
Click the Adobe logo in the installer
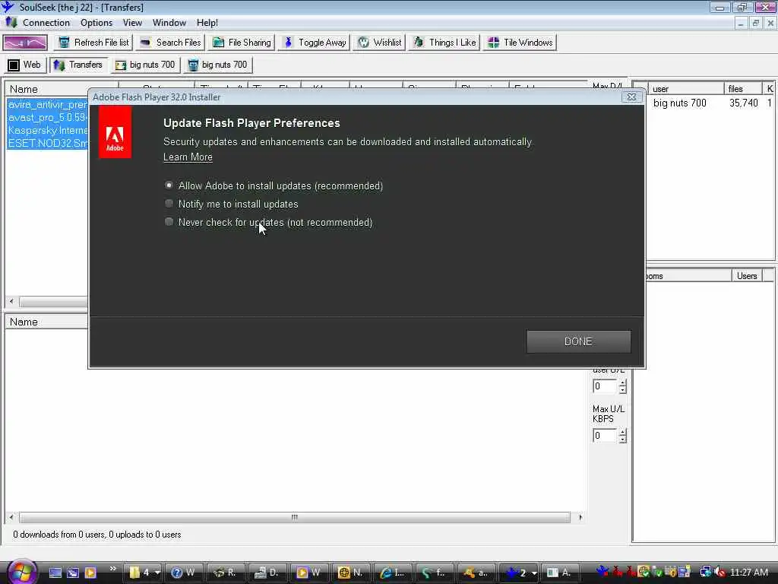(x=115, y=134)
